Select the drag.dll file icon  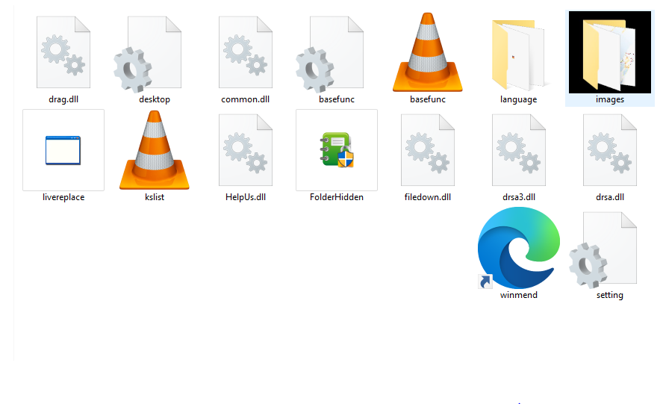[63, 52]
